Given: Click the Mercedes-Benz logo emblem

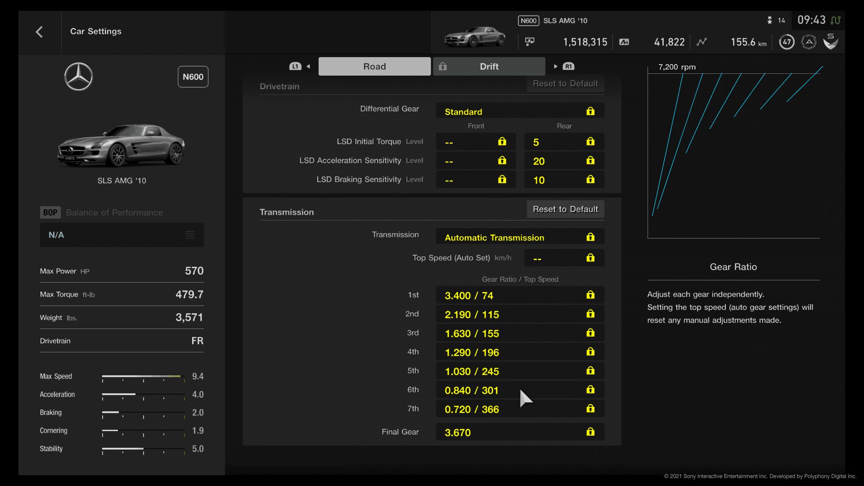Looking at the screenshot, I should click(x=78, y=76).
